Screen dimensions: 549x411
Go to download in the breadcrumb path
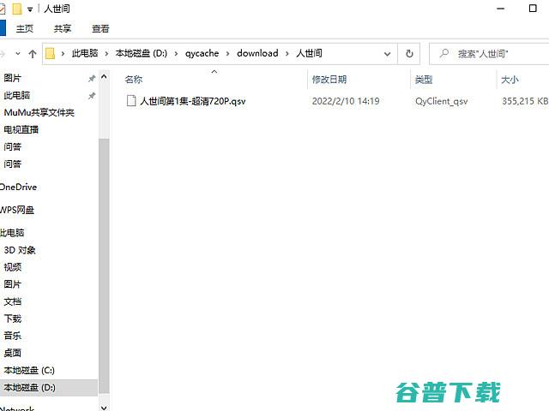pos(257,53)
